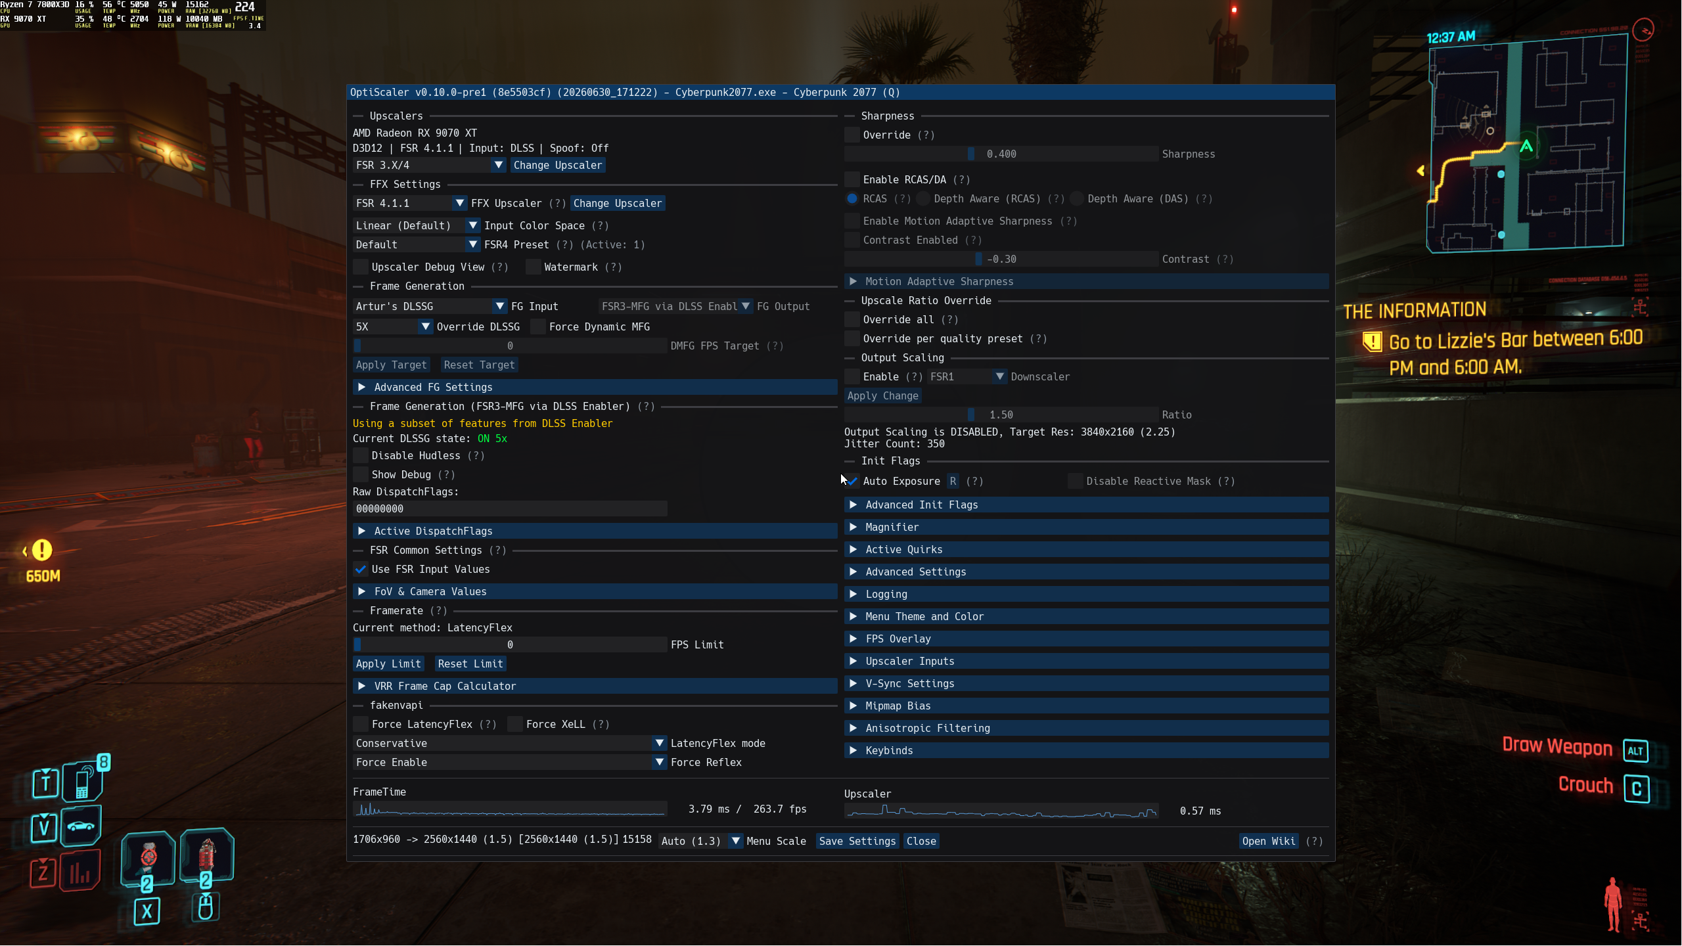The height and width of the screenshot is (946, 1682).
Task: Toggle the Auto Exposure checkbox
Action: coord(852,481)
